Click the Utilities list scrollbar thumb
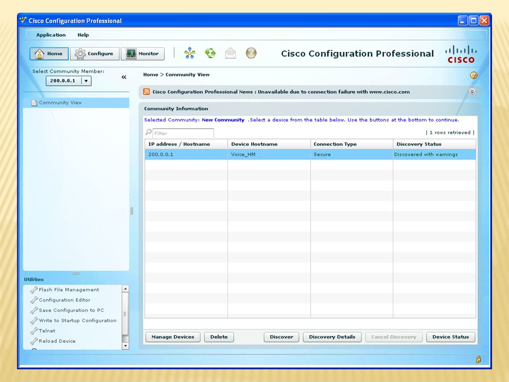Image resolution: width=509 pixels, height=382 pixels. click(x=125, y=314)
